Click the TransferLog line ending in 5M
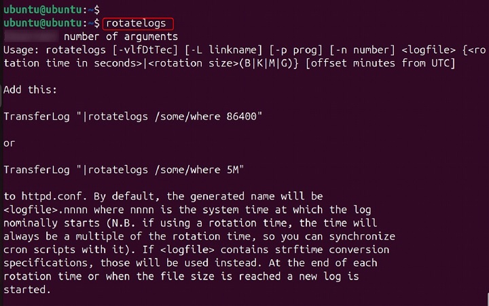This screenshot has width=489, height=306. pyautogui.click(x=125, y=170)
